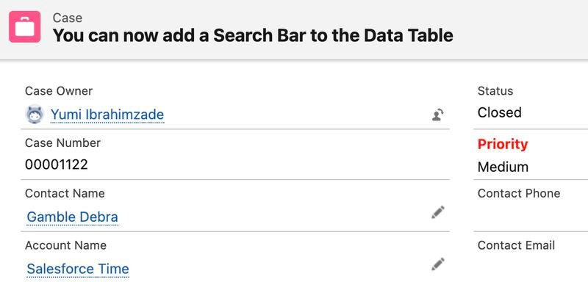Click the Medium priority value
The image size is (588, 282).
pos(503,167)
